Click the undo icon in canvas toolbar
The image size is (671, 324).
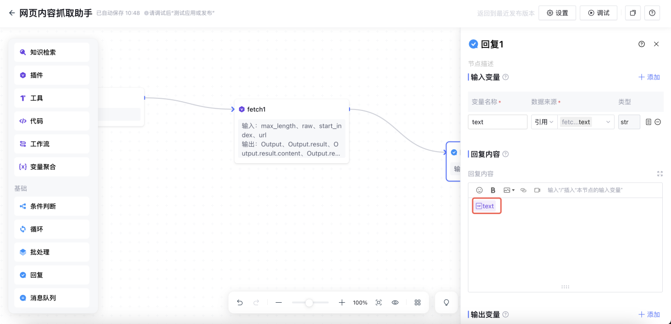coord(240,303)
